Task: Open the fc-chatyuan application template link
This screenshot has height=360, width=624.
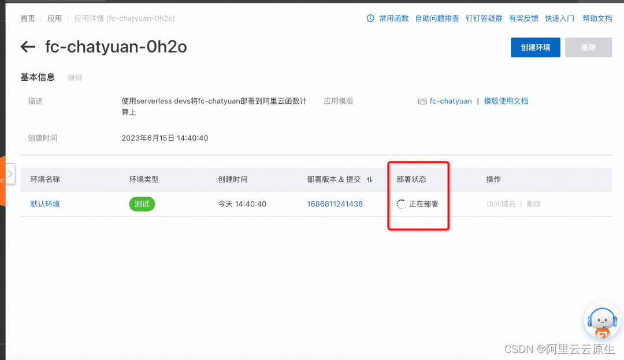Action: (x=451, y=101)
